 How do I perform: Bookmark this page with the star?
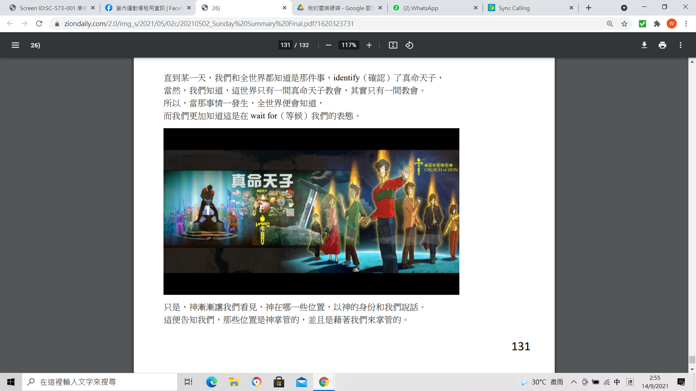624,24
